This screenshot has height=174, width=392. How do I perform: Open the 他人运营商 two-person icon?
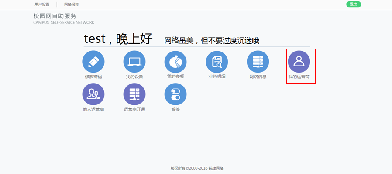coord(93,94)
